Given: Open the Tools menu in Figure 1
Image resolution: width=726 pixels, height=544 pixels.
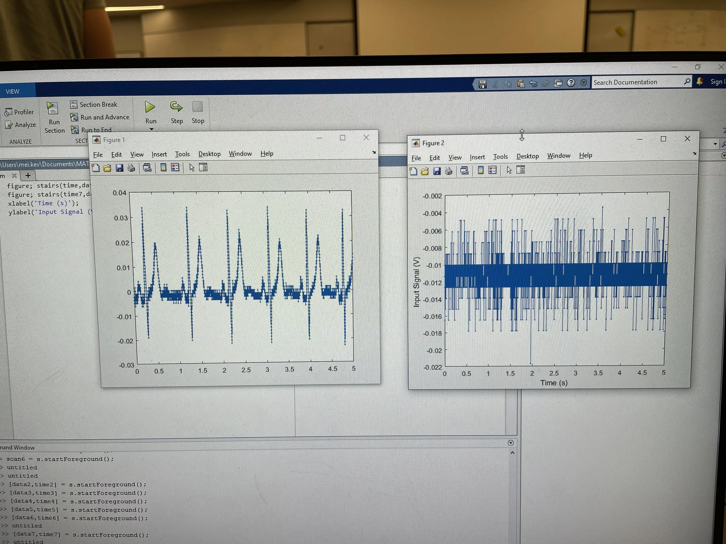Looking at the screenshot, I should coord(182,154).
